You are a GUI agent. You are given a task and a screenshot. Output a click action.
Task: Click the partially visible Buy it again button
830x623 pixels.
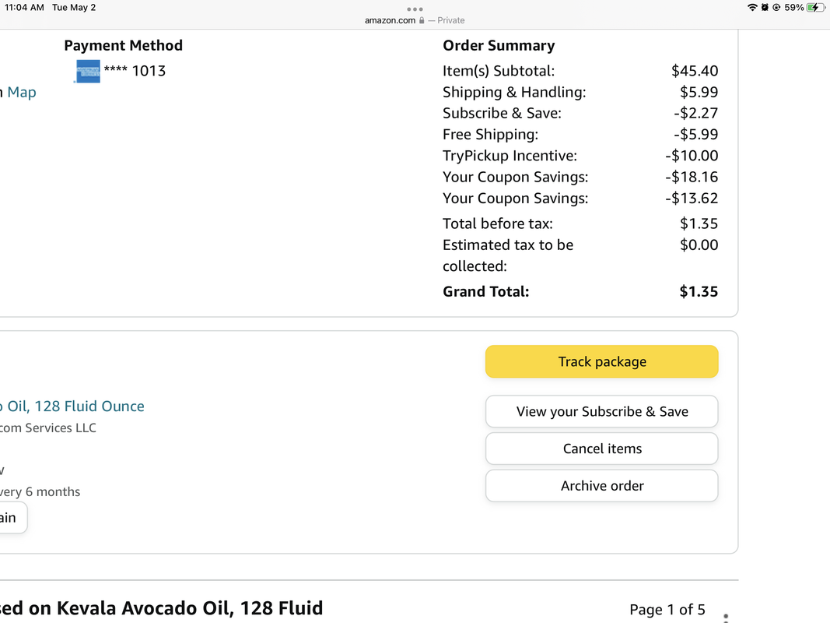coord(12,518)
